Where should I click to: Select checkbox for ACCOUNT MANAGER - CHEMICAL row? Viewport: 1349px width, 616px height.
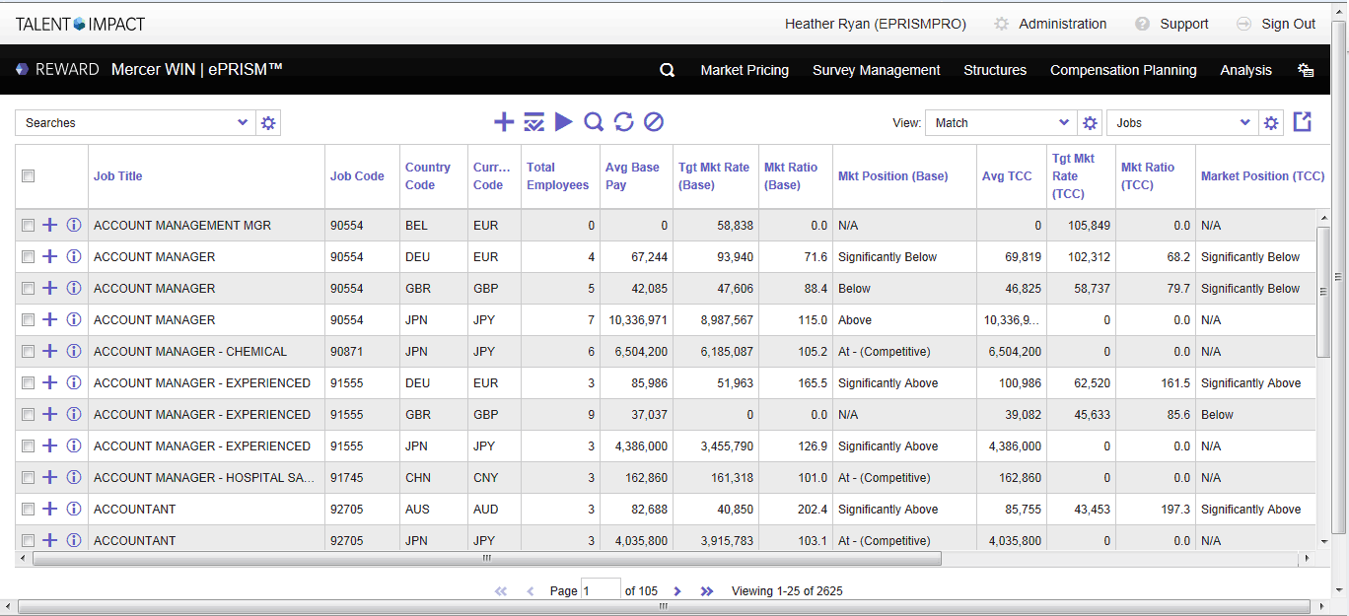(x=29, y=352)
